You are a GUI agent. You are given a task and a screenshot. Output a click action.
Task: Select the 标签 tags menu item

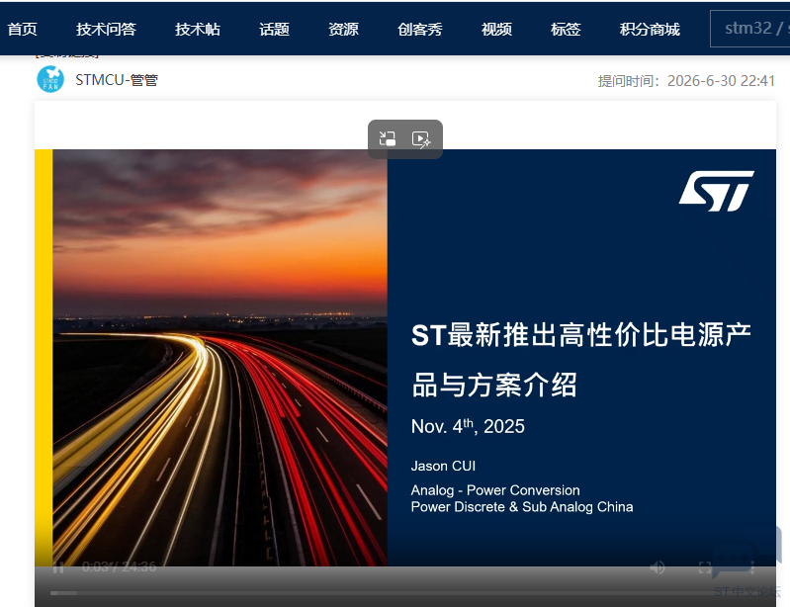[x=566, y=30]
